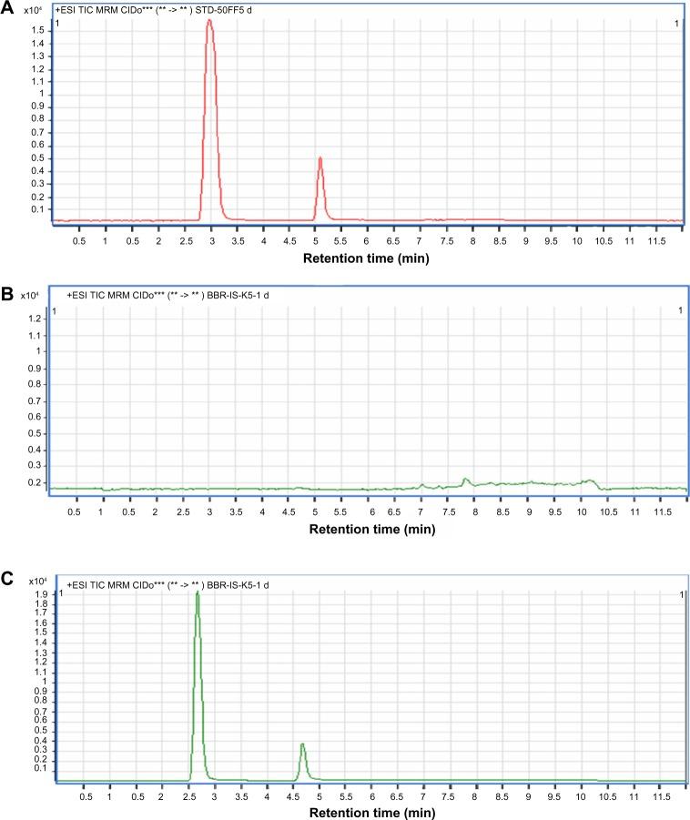Click the Retention time (min) label under panel A
Screen dimensions: 690x820
point(366,258)
